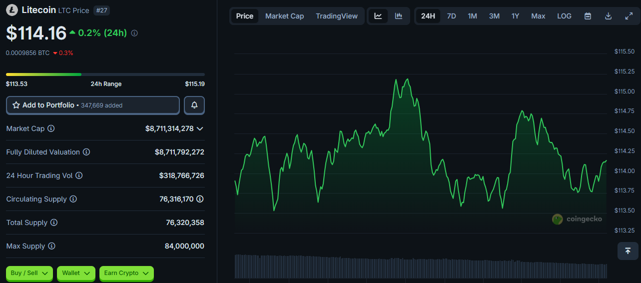Click Add to Portfolio button
This screenshot has height=283, width=641.
click(93, 105)
